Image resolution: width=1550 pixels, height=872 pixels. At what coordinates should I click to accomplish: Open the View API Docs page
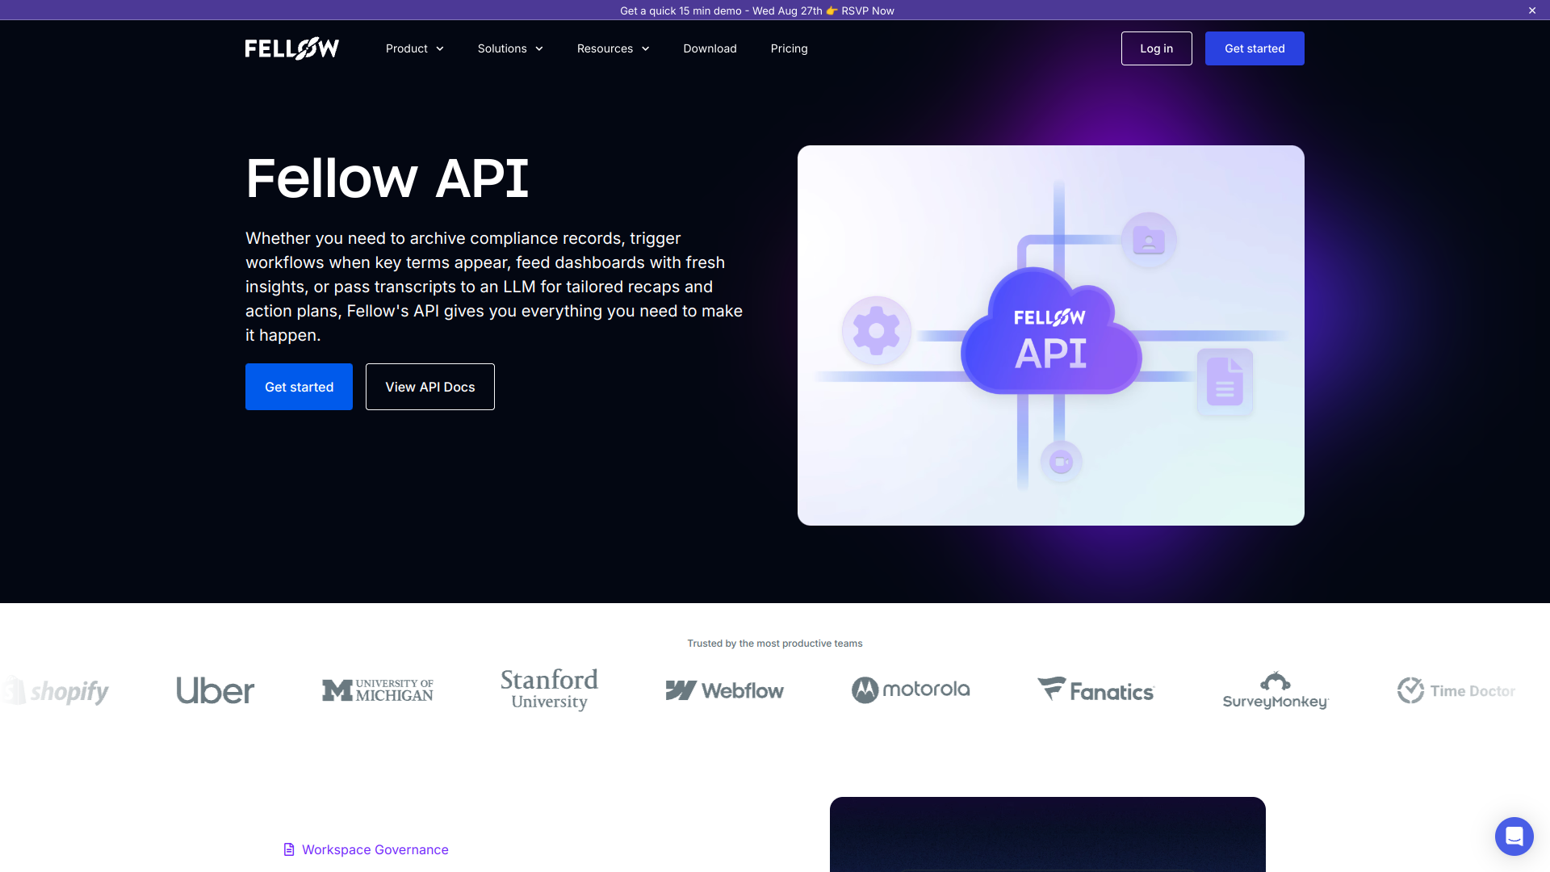pyautogui.click(x=429, y=387)
